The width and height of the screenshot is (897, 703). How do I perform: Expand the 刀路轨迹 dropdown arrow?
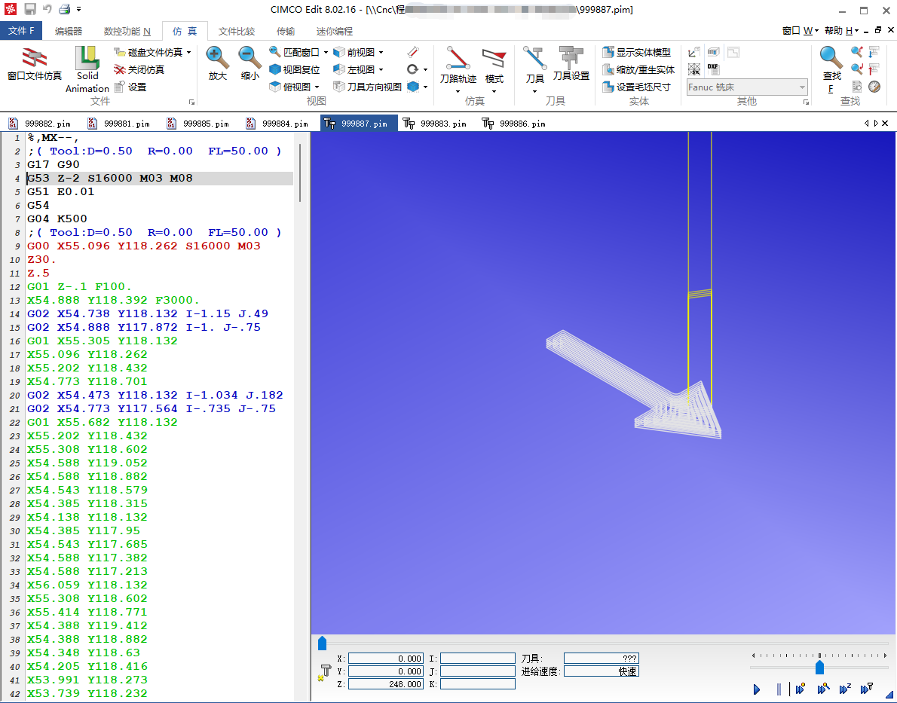coord(458,91)
